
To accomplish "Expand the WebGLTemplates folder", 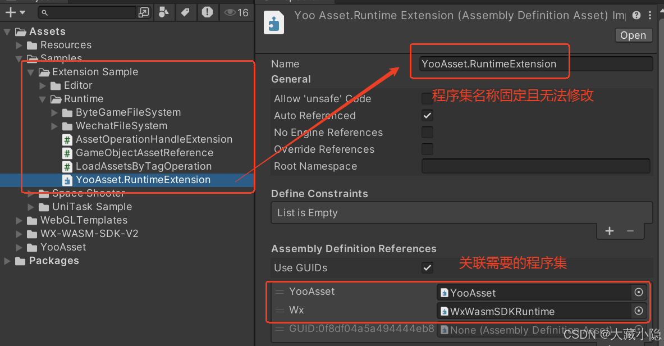I will click(x=19, y=221).
